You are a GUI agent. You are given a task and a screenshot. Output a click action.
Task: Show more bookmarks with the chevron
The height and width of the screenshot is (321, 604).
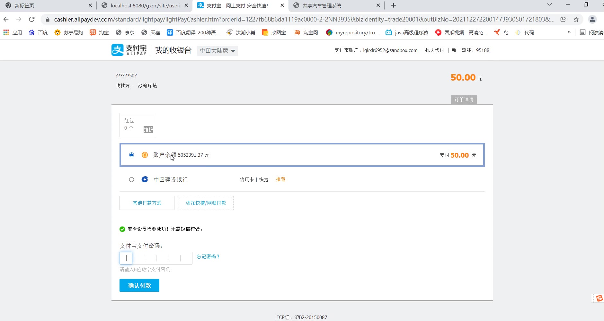[x=569, y=32]
